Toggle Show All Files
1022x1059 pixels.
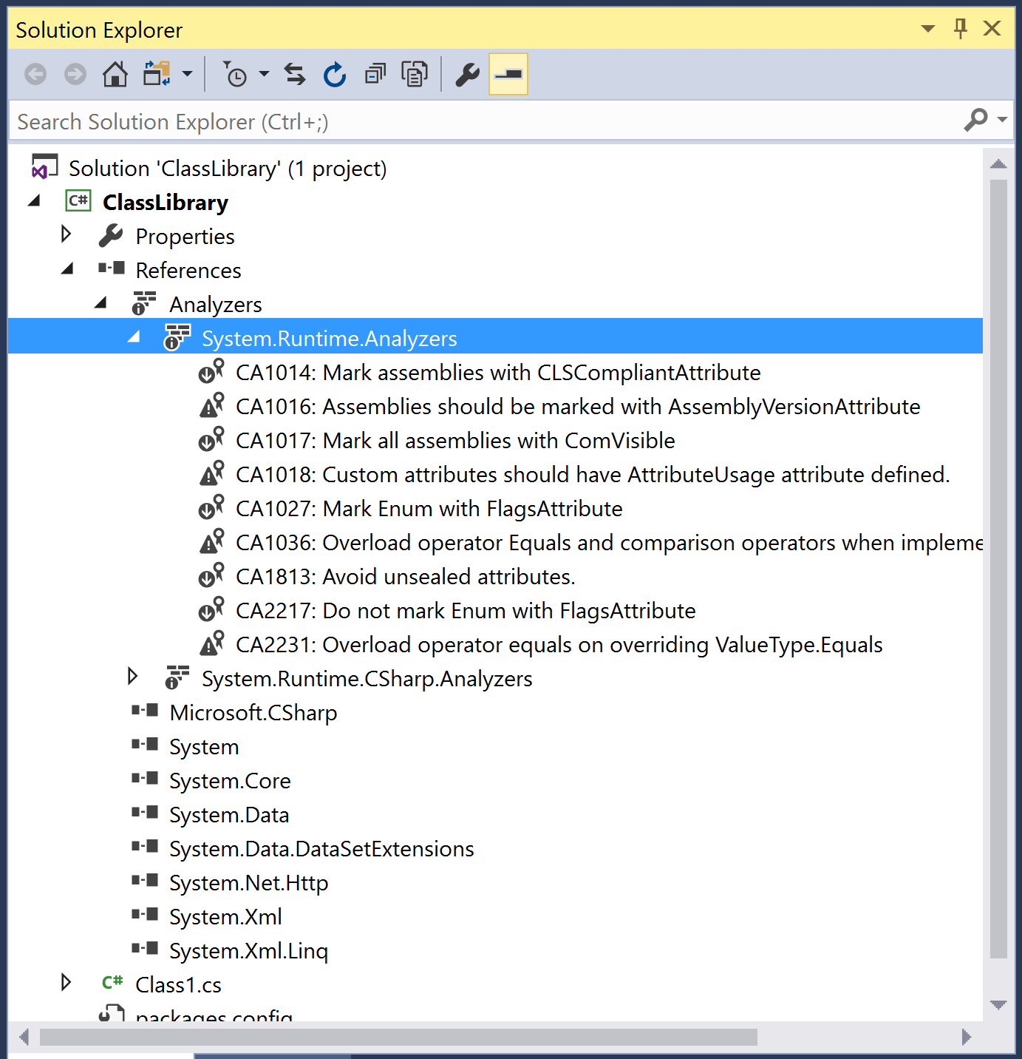pos(415,74)
